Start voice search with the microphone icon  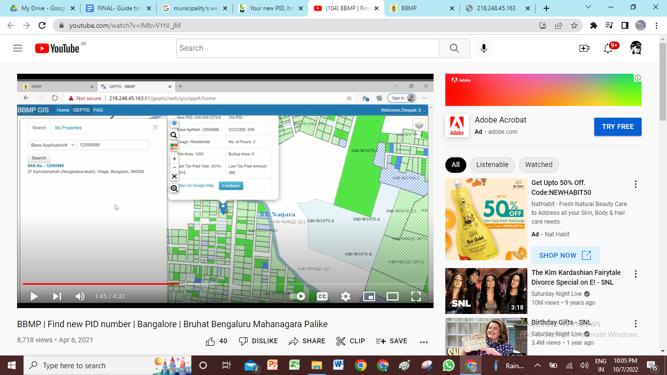pyautogui.click(x=484, y=48)
